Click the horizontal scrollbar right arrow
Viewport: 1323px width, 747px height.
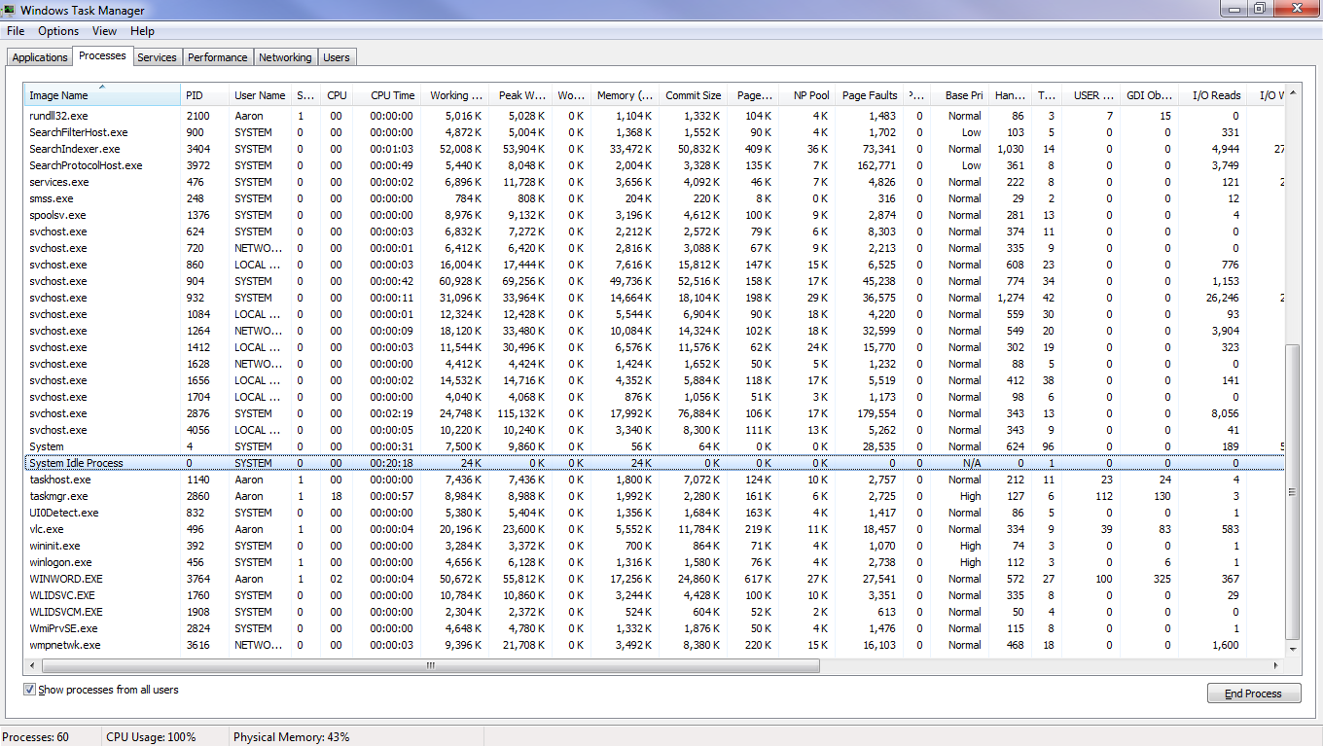[x=1277, y=666]
